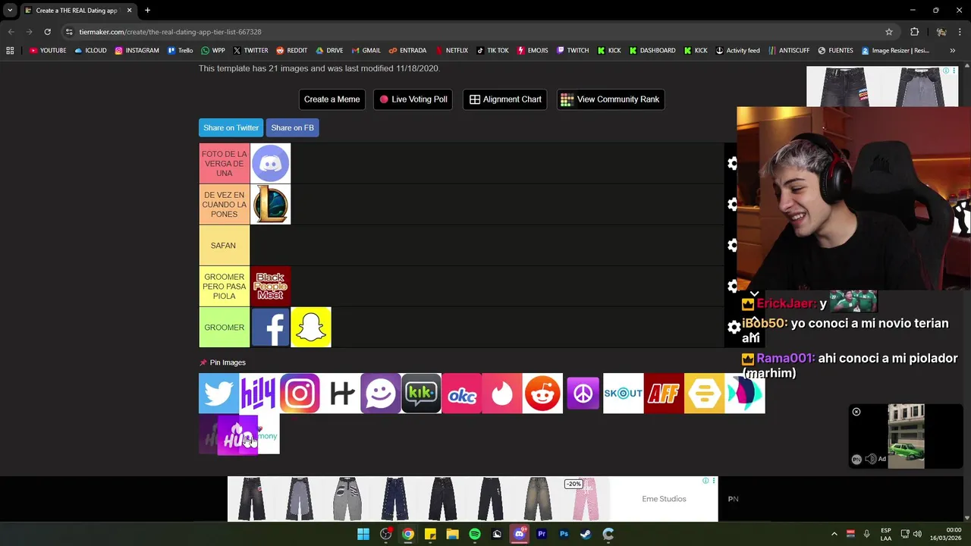Mute the small video ad
The image size is (971, 546).
870,459
